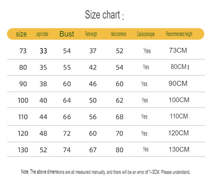Click the 73CM recommended height cell
Image resolution: width=211 pixels, height=188 pixels.
pos(178,51)
